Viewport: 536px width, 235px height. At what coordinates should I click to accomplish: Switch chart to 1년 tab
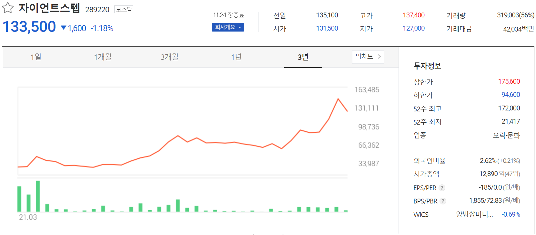coord(236,57)
